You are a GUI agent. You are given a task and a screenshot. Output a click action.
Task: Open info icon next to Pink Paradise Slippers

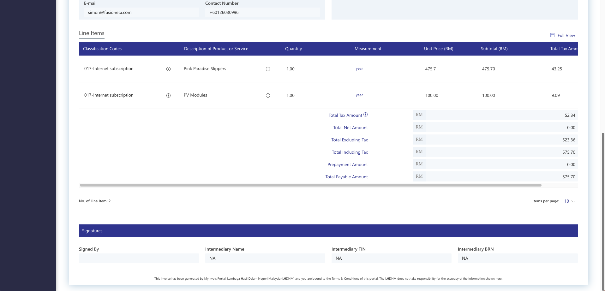coord(268,69)
